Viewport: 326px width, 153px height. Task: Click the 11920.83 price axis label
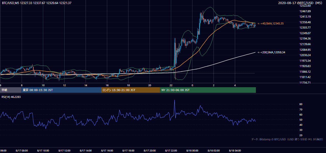pos(305,66)
